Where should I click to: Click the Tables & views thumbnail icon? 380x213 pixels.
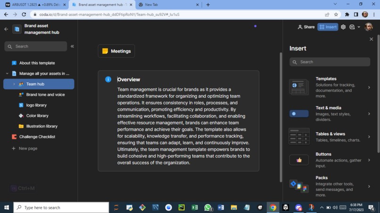point(299,136)
